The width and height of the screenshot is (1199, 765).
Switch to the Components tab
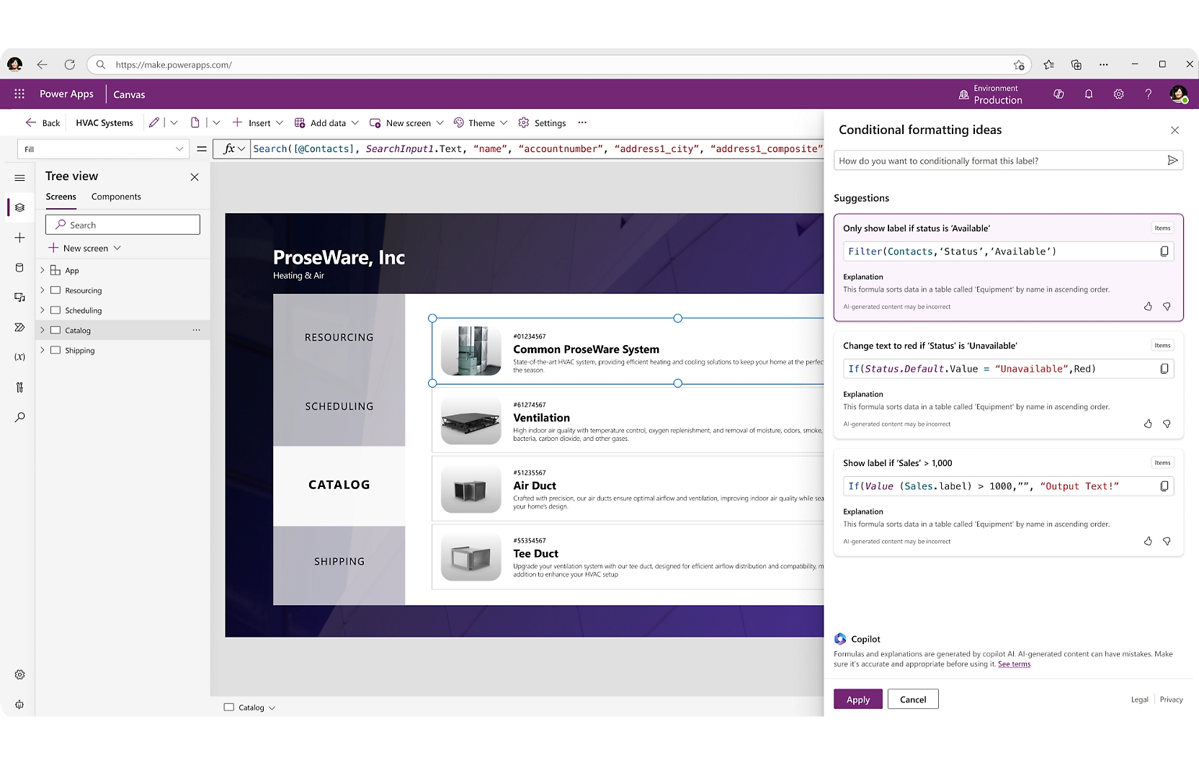[x=116, y=197]
